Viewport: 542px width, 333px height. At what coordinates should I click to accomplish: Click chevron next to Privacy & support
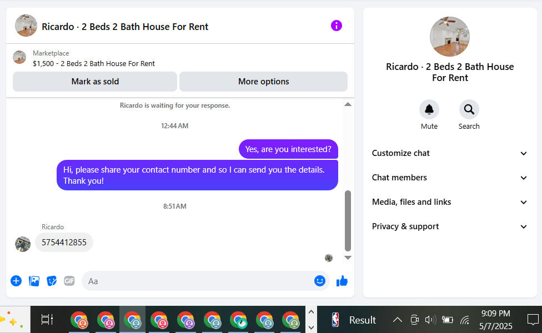[x=524, y=227]
